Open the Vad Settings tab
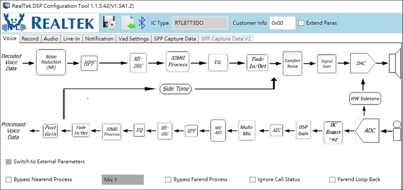The image size is (403, 190). tap(133, 39)
